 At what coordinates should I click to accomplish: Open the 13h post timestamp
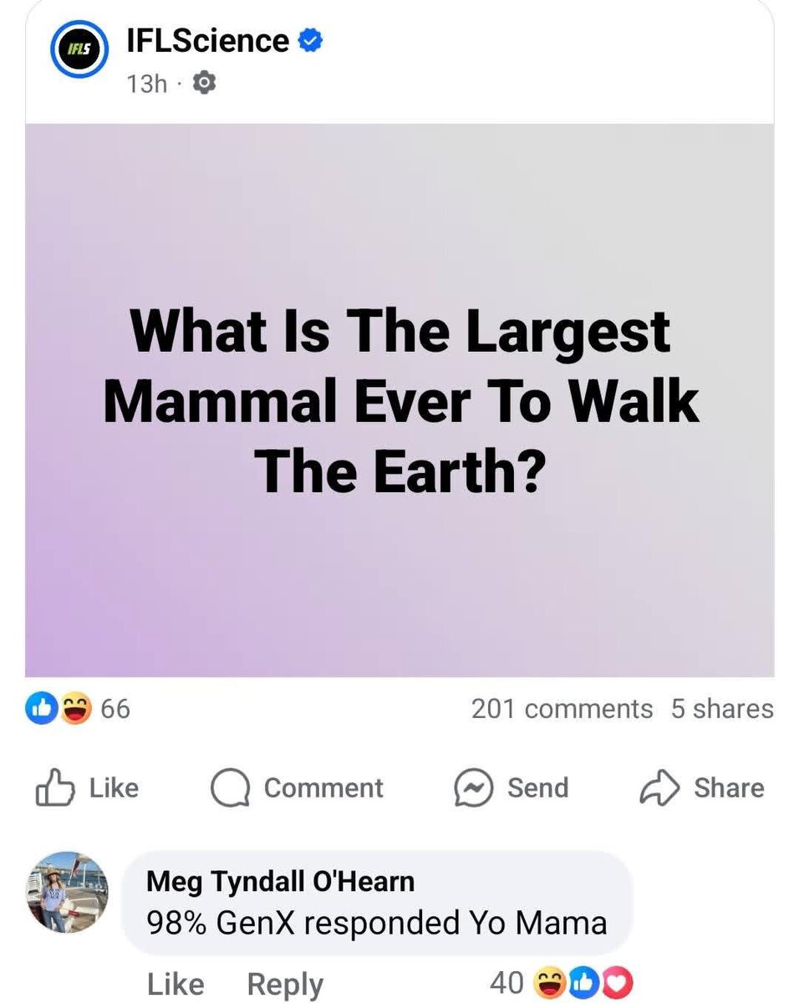coord(147,84)
